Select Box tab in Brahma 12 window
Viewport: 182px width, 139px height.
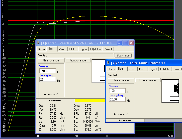coord(120,69)
